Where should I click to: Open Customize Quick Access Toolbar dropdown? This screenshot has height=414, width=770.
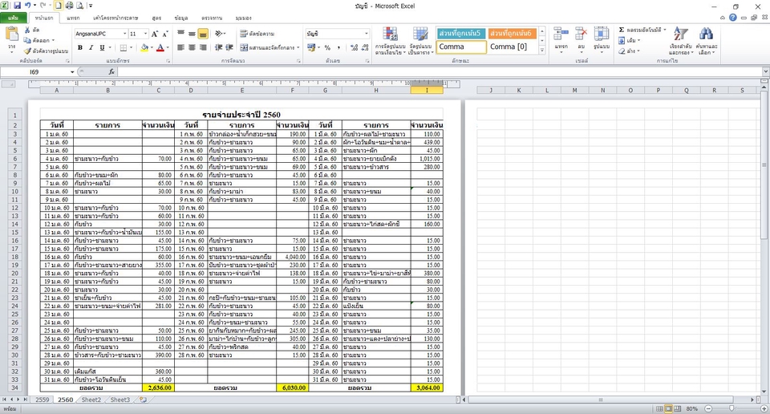[91, 6]
